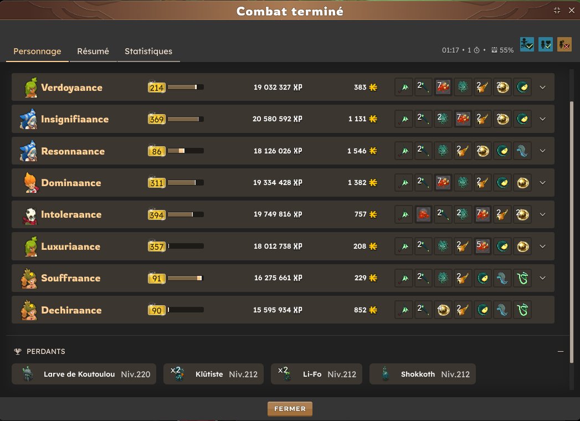
Task: Click Dominaance's green eye loot item
Action: (502, 183)
